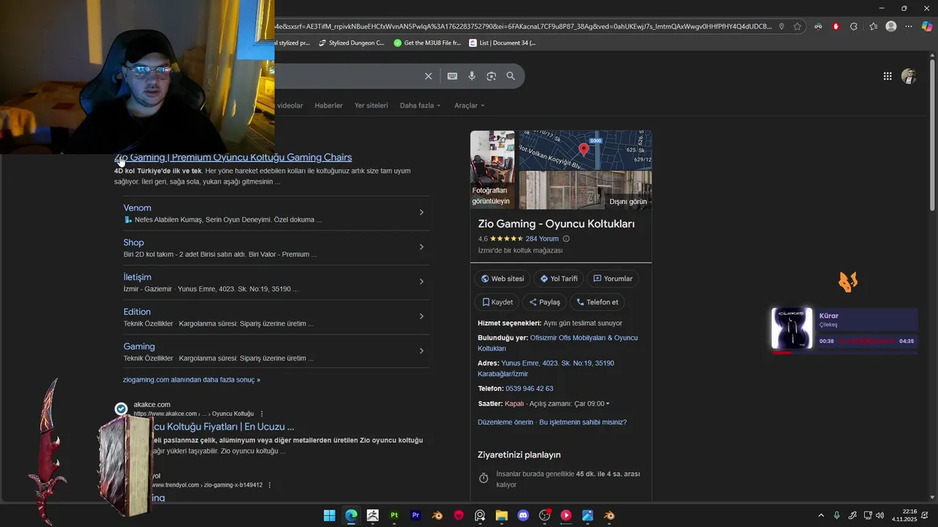Open Premiere Pro from the taskbar
The height and width of the screenshot is (527, 938).
click(x=416, y=515)
